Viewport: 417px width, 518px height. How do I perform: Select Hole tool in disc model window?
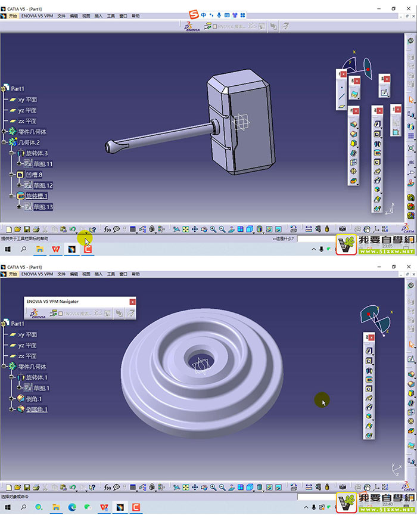pyautogui.click(x=369, y=389)
